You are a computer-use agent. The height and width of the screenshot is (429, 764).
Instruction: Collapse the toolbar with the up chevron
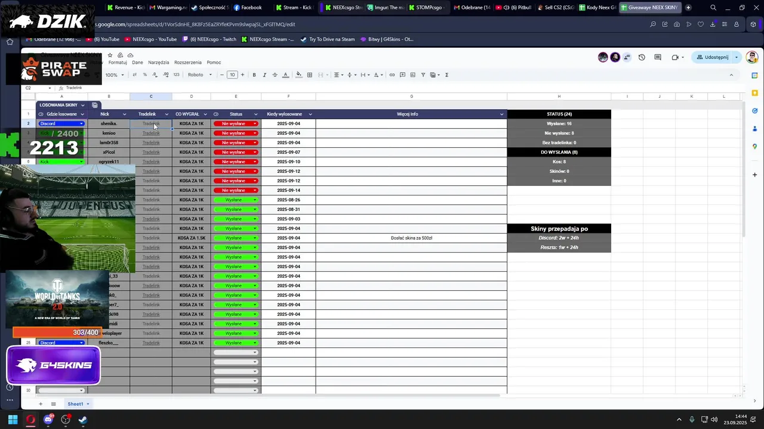pos(731,75)
